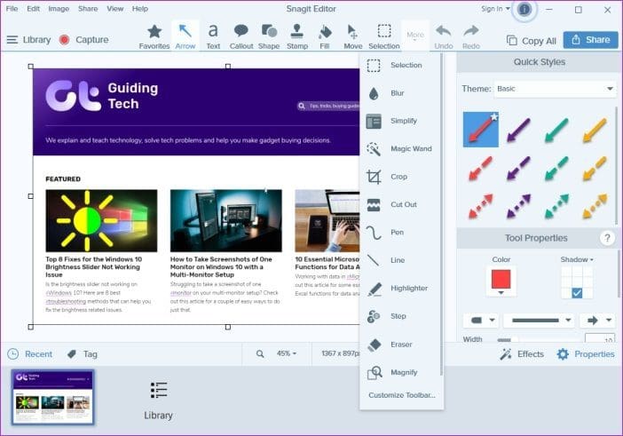623x436 pixels.
Task: Pick the Callout tool
Action: (x=241, y=36)
